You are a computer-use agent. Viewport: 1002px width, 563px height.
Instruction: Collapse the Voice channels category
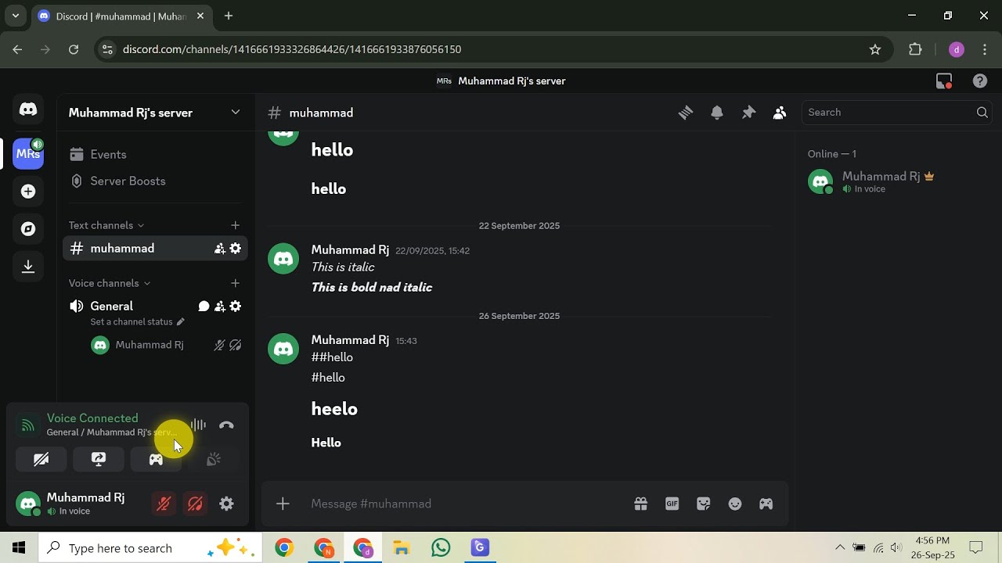click(110, 283)
